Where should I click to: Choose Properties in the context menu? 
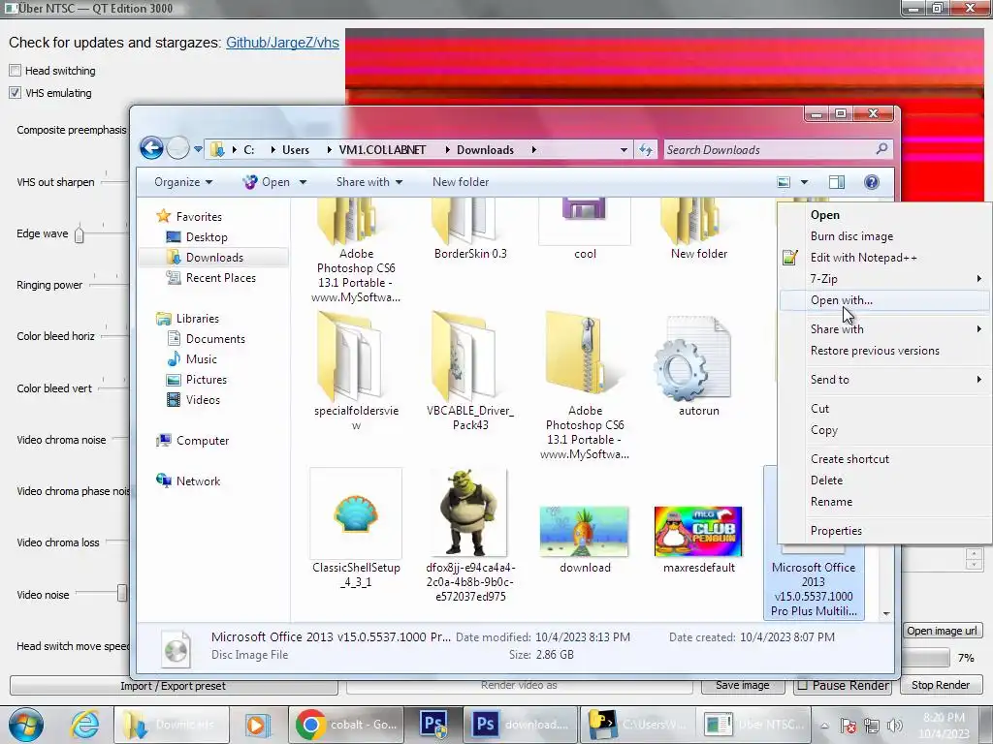tap(885, 531)
